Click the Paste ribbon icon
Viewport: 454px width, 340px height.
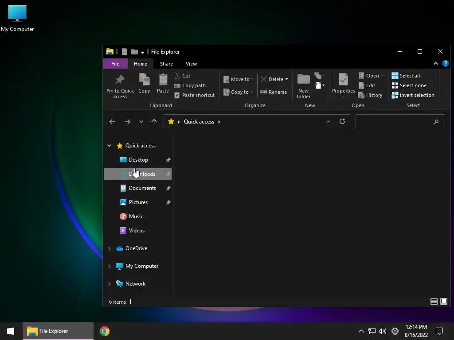[163, 80]
